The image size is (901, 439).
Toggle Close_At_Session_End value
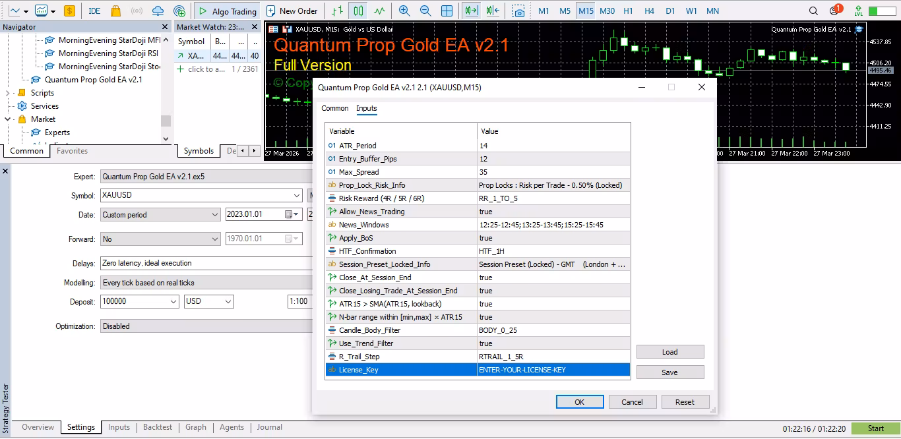(x=553, y=278)
